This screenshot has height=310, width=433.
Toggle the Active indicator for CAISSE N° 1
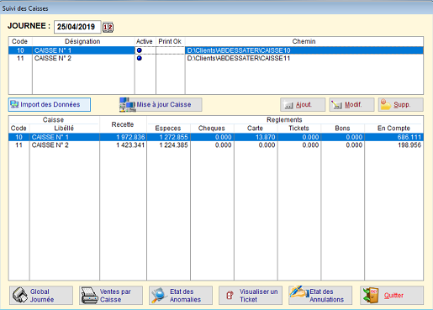pyautogui.click(x=140, y=50)
